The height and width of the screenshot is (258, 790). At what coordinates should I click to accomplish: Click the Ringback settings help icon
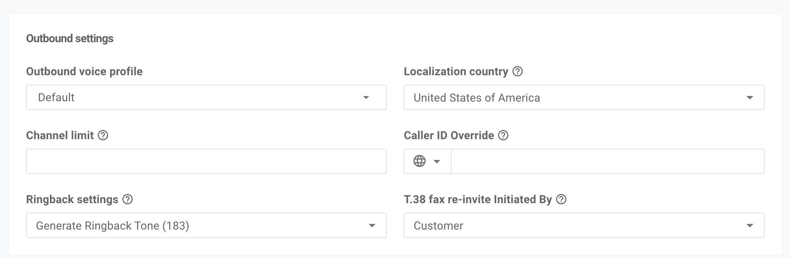pyautogui.click(x=127, y=199)
